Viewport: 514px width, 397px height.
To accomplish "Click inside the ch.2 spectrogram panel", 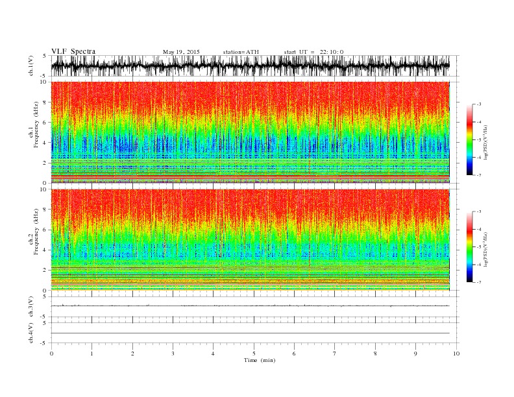I will (250, 239).
